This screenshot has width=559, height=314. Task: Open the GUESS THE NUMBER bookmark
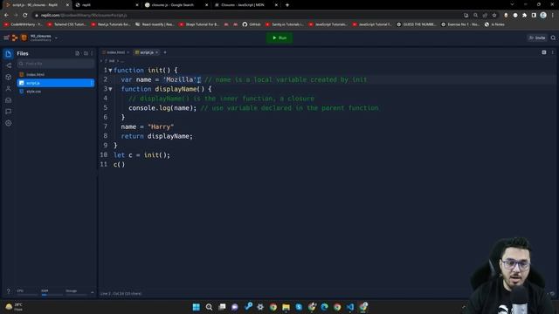[417, 24]
